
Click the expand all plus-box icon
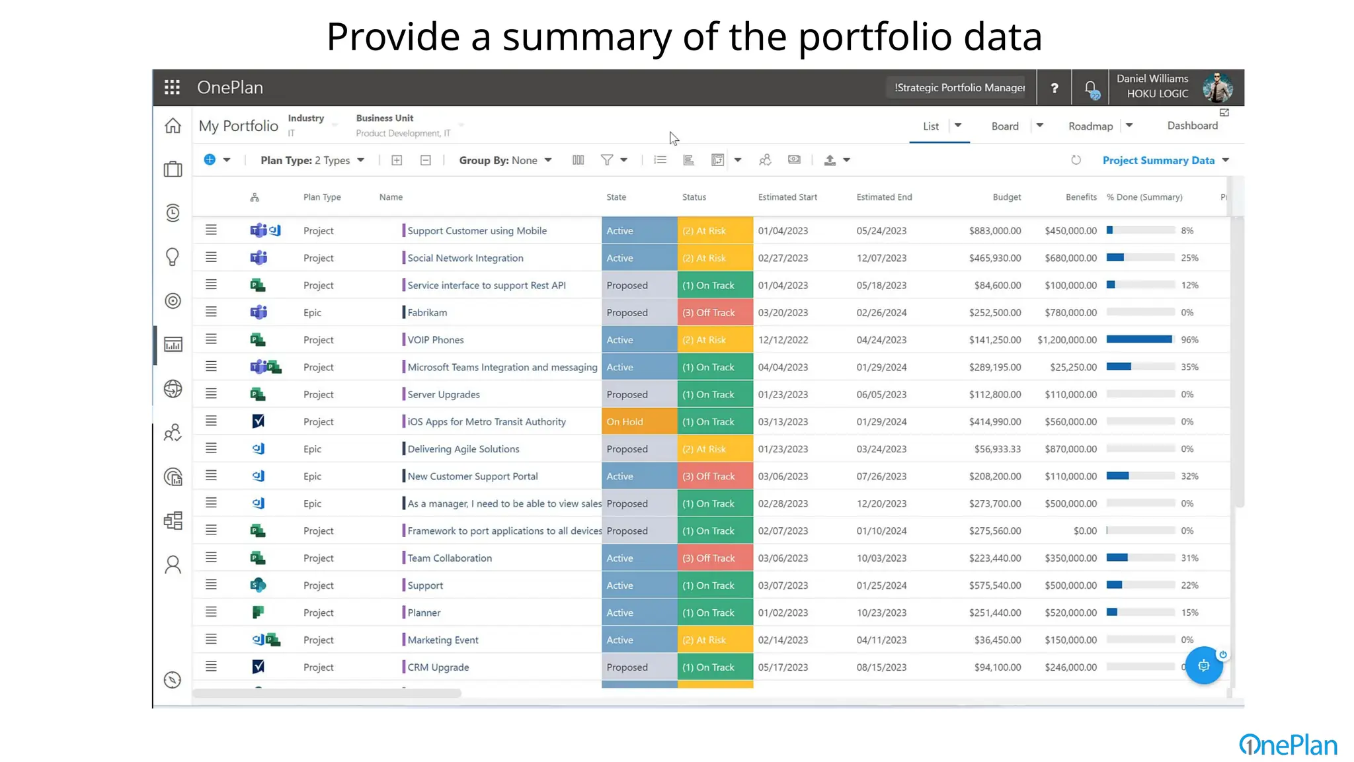(397, 160)
